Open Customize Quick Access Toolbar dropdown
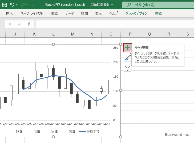This screenshot has height=143, width=194. 33,5
